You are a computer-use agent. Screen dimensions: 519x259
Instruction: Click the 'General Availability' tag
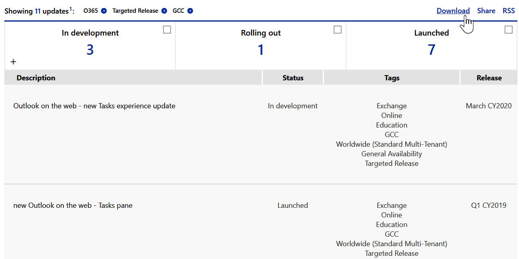392,154
